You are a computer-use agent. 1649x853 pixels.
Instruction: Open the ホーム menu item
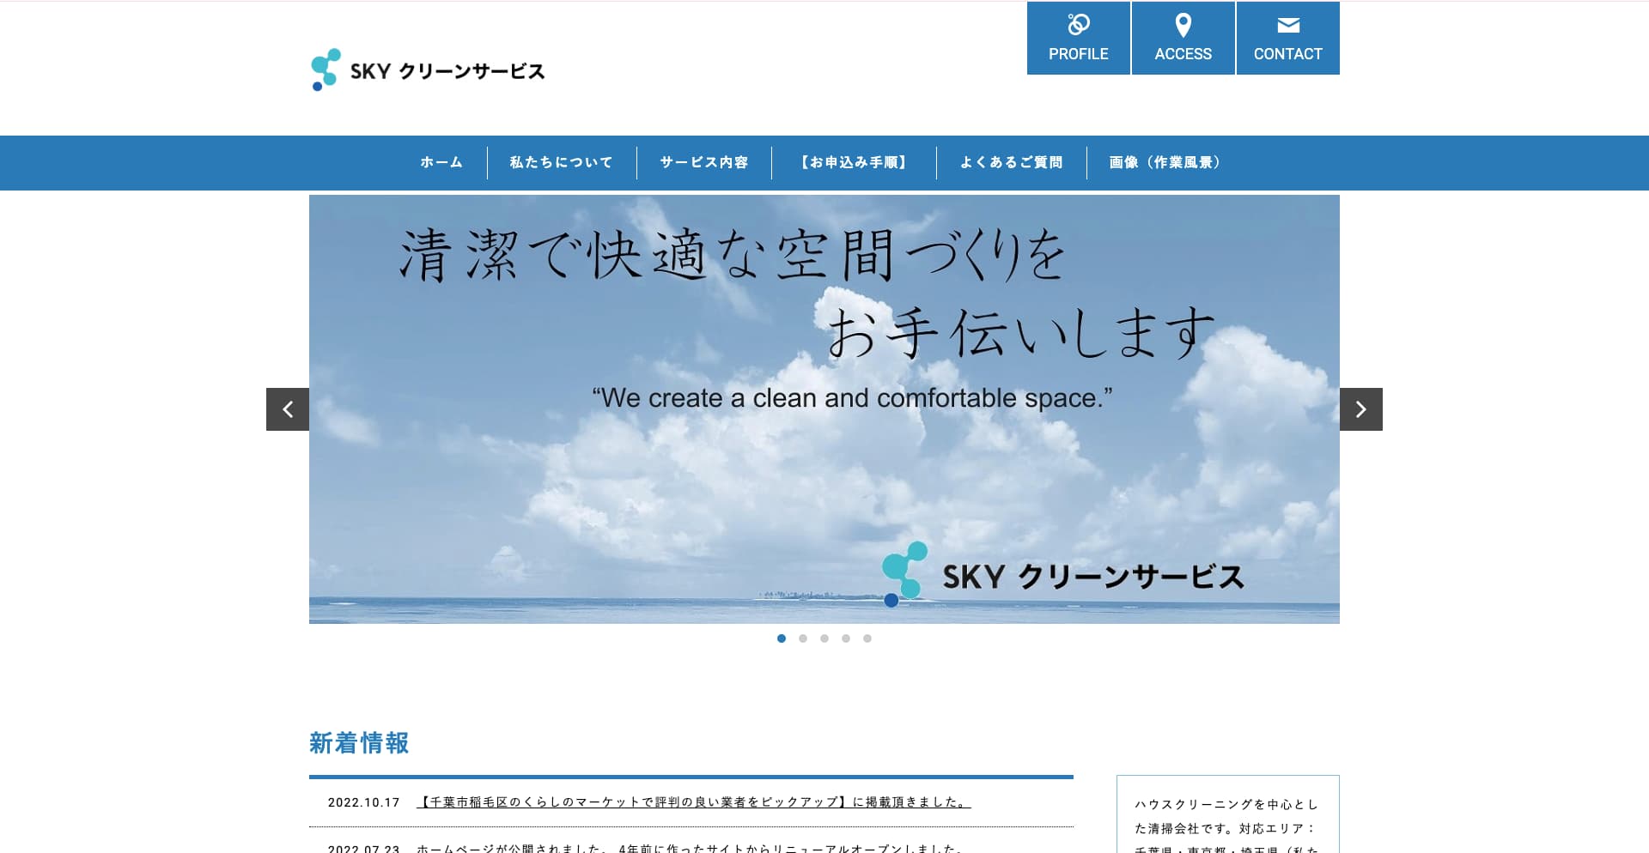441,162
